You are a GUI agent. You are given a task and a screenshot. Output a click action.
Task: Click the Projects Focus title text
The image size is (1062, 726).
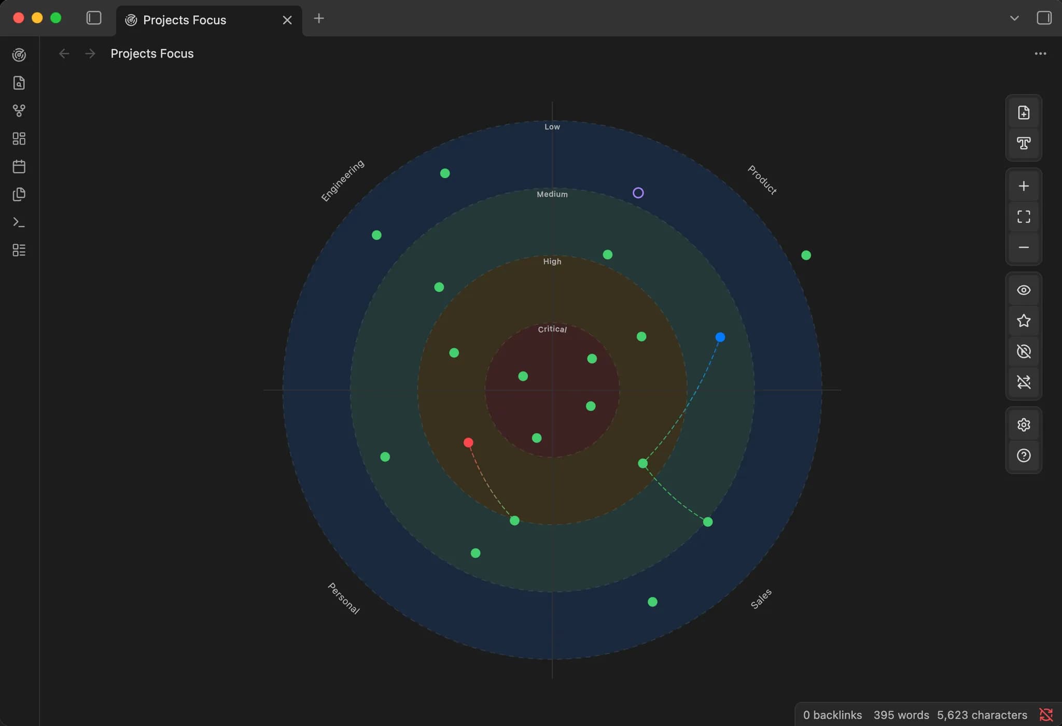tap(152, 54)
